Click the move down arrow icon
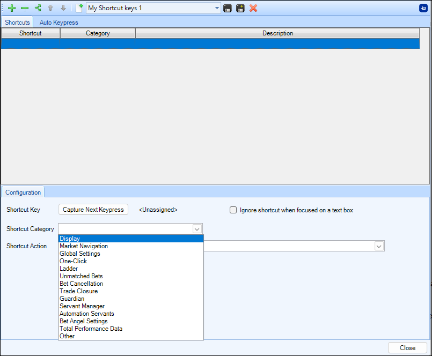 (63, 8)
